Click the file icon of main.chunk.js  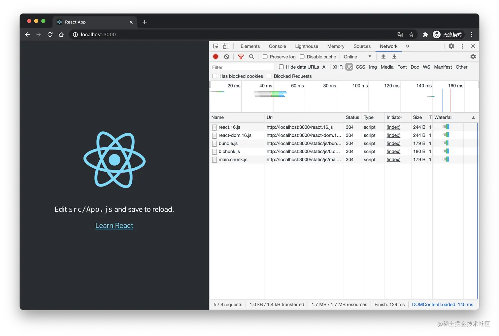(x=215, y=160)
